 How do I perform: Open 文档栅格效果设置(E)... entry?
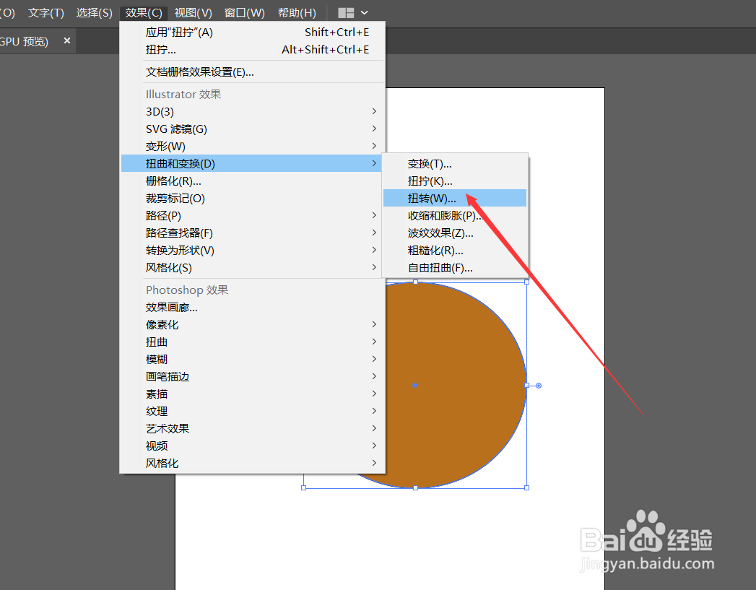pos(252,72)
